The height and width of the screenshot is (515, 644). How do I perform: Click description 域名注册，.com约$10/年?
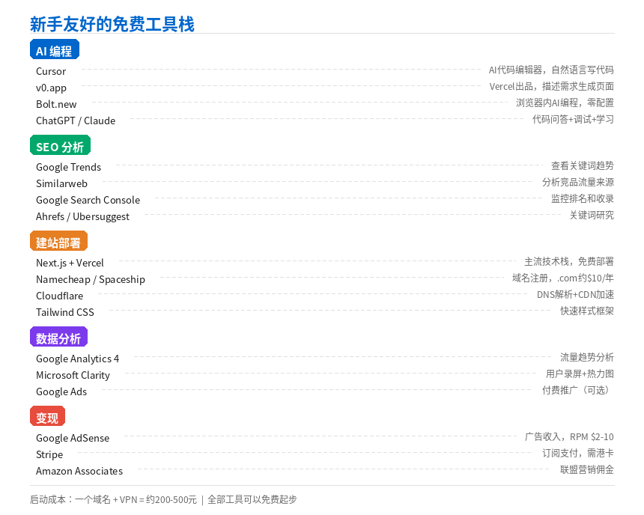(x=562, y=278)
